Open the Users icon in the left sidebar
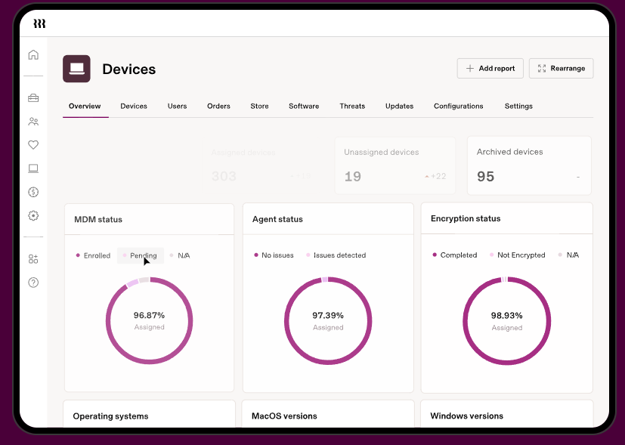 point(33,121)
